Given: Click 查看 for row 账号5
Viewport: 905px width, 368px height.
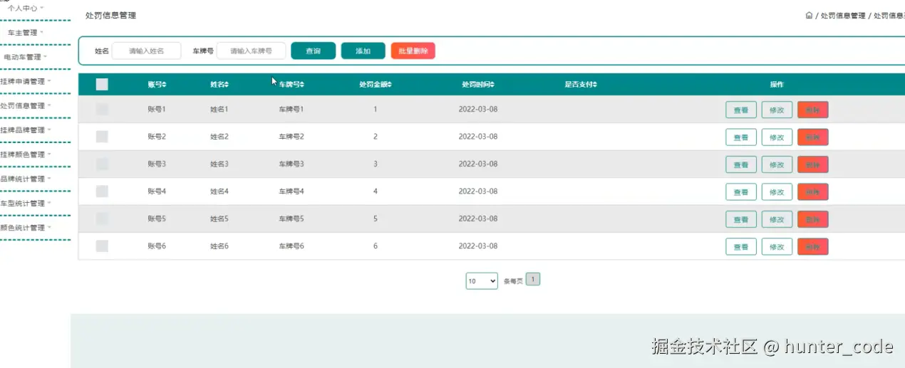Looking at the screenshot, I should 741,219.
